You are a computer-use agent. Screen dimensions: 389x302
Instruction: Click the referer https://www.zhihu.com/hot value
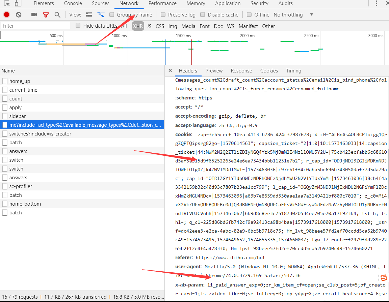[x=230, y=258]
